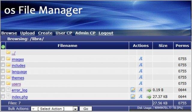Click the Browsing: /libra/ path text

tap(25, 39)
